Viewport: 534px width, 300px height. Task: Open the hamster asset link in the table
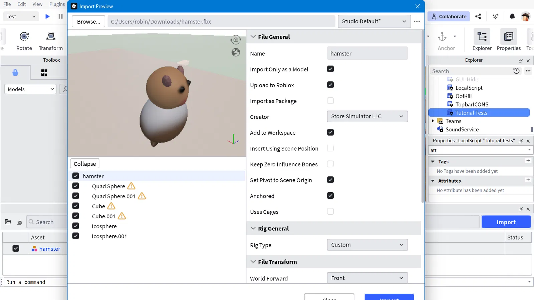[50, 249]
